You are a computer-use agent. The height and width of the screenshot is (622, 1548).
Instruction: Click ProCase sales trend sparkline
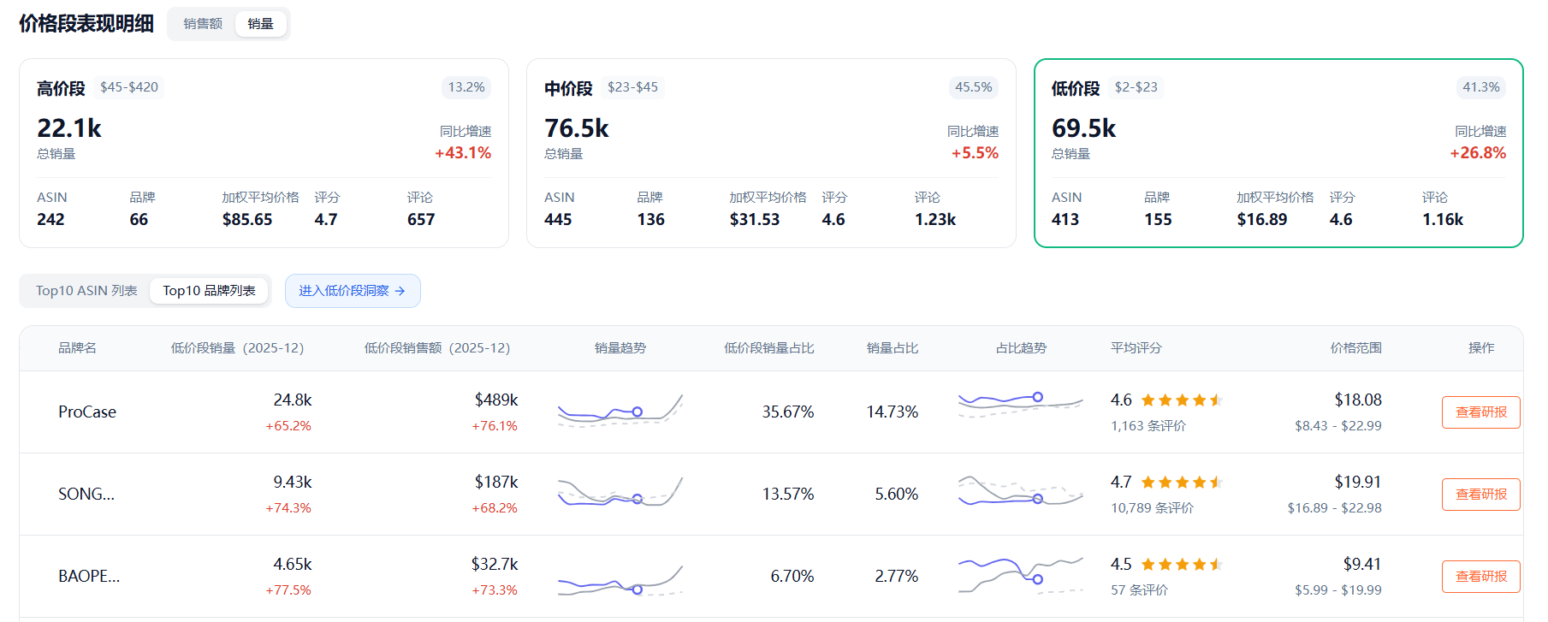click(620, 412)
